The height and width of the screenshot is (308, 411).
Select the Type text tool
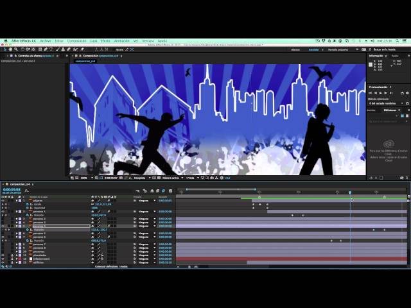(x=51, y=49)
